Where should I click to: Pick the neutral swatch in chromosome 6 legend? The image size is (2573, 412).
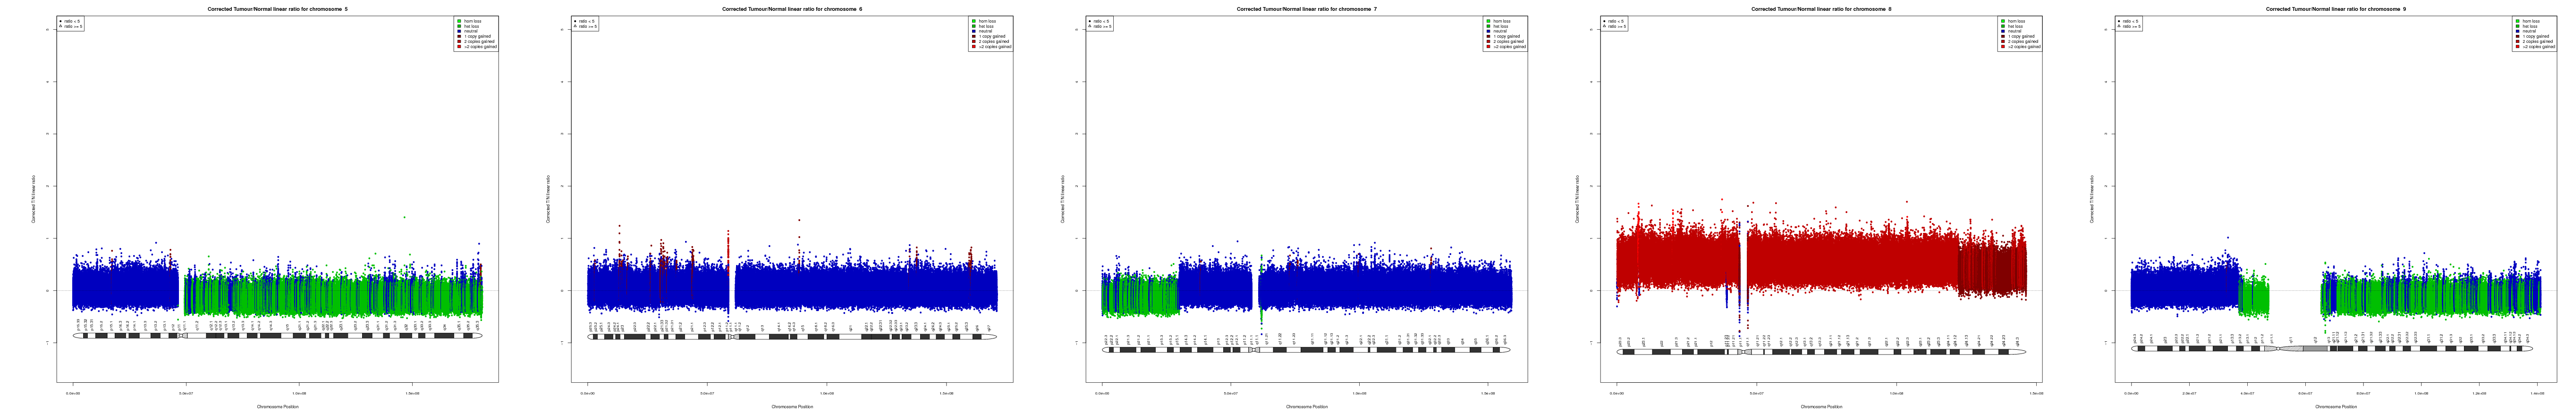click(974, 31)
